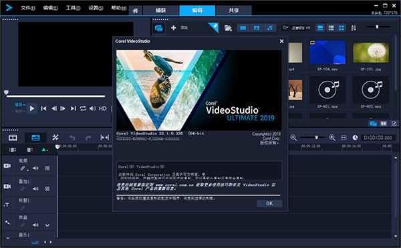Open preview volume control
This screenshot has width=401, height=248.
point(93,108)
